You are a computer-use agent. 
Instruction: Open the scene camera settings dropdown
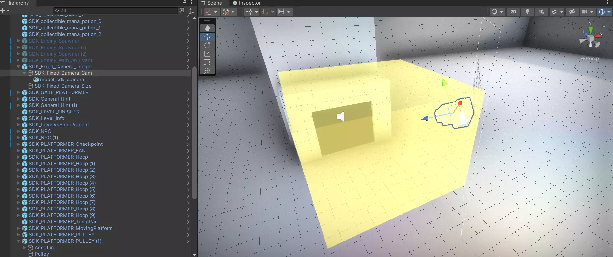coord(588,12)
